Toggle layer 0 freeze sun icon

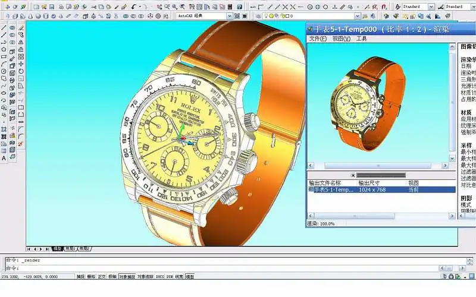271,16
